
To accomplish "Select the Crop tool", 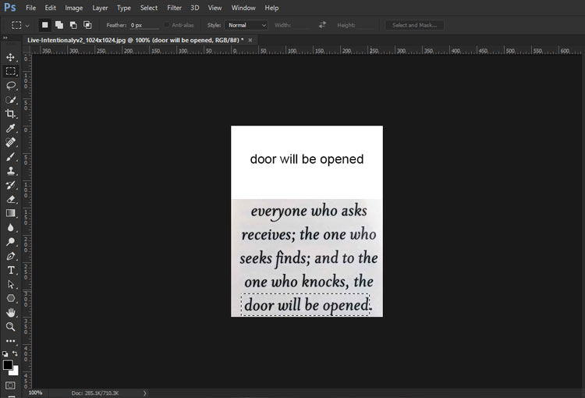I will pos(10,114).
